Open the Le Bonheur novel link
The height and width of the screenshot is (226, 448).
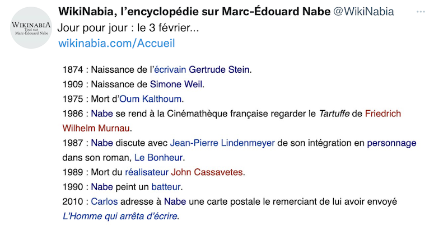tap(158, 157)
